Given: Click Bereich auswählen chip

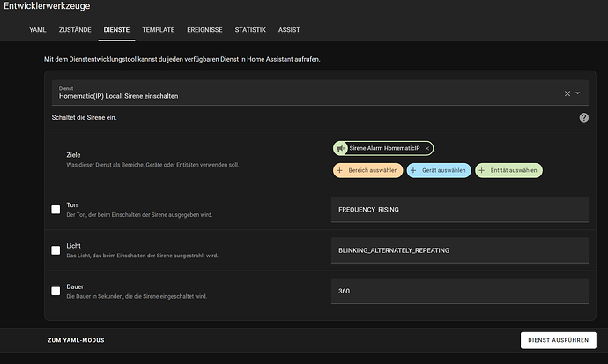Looking at the screenshot, I should point(368,170).
